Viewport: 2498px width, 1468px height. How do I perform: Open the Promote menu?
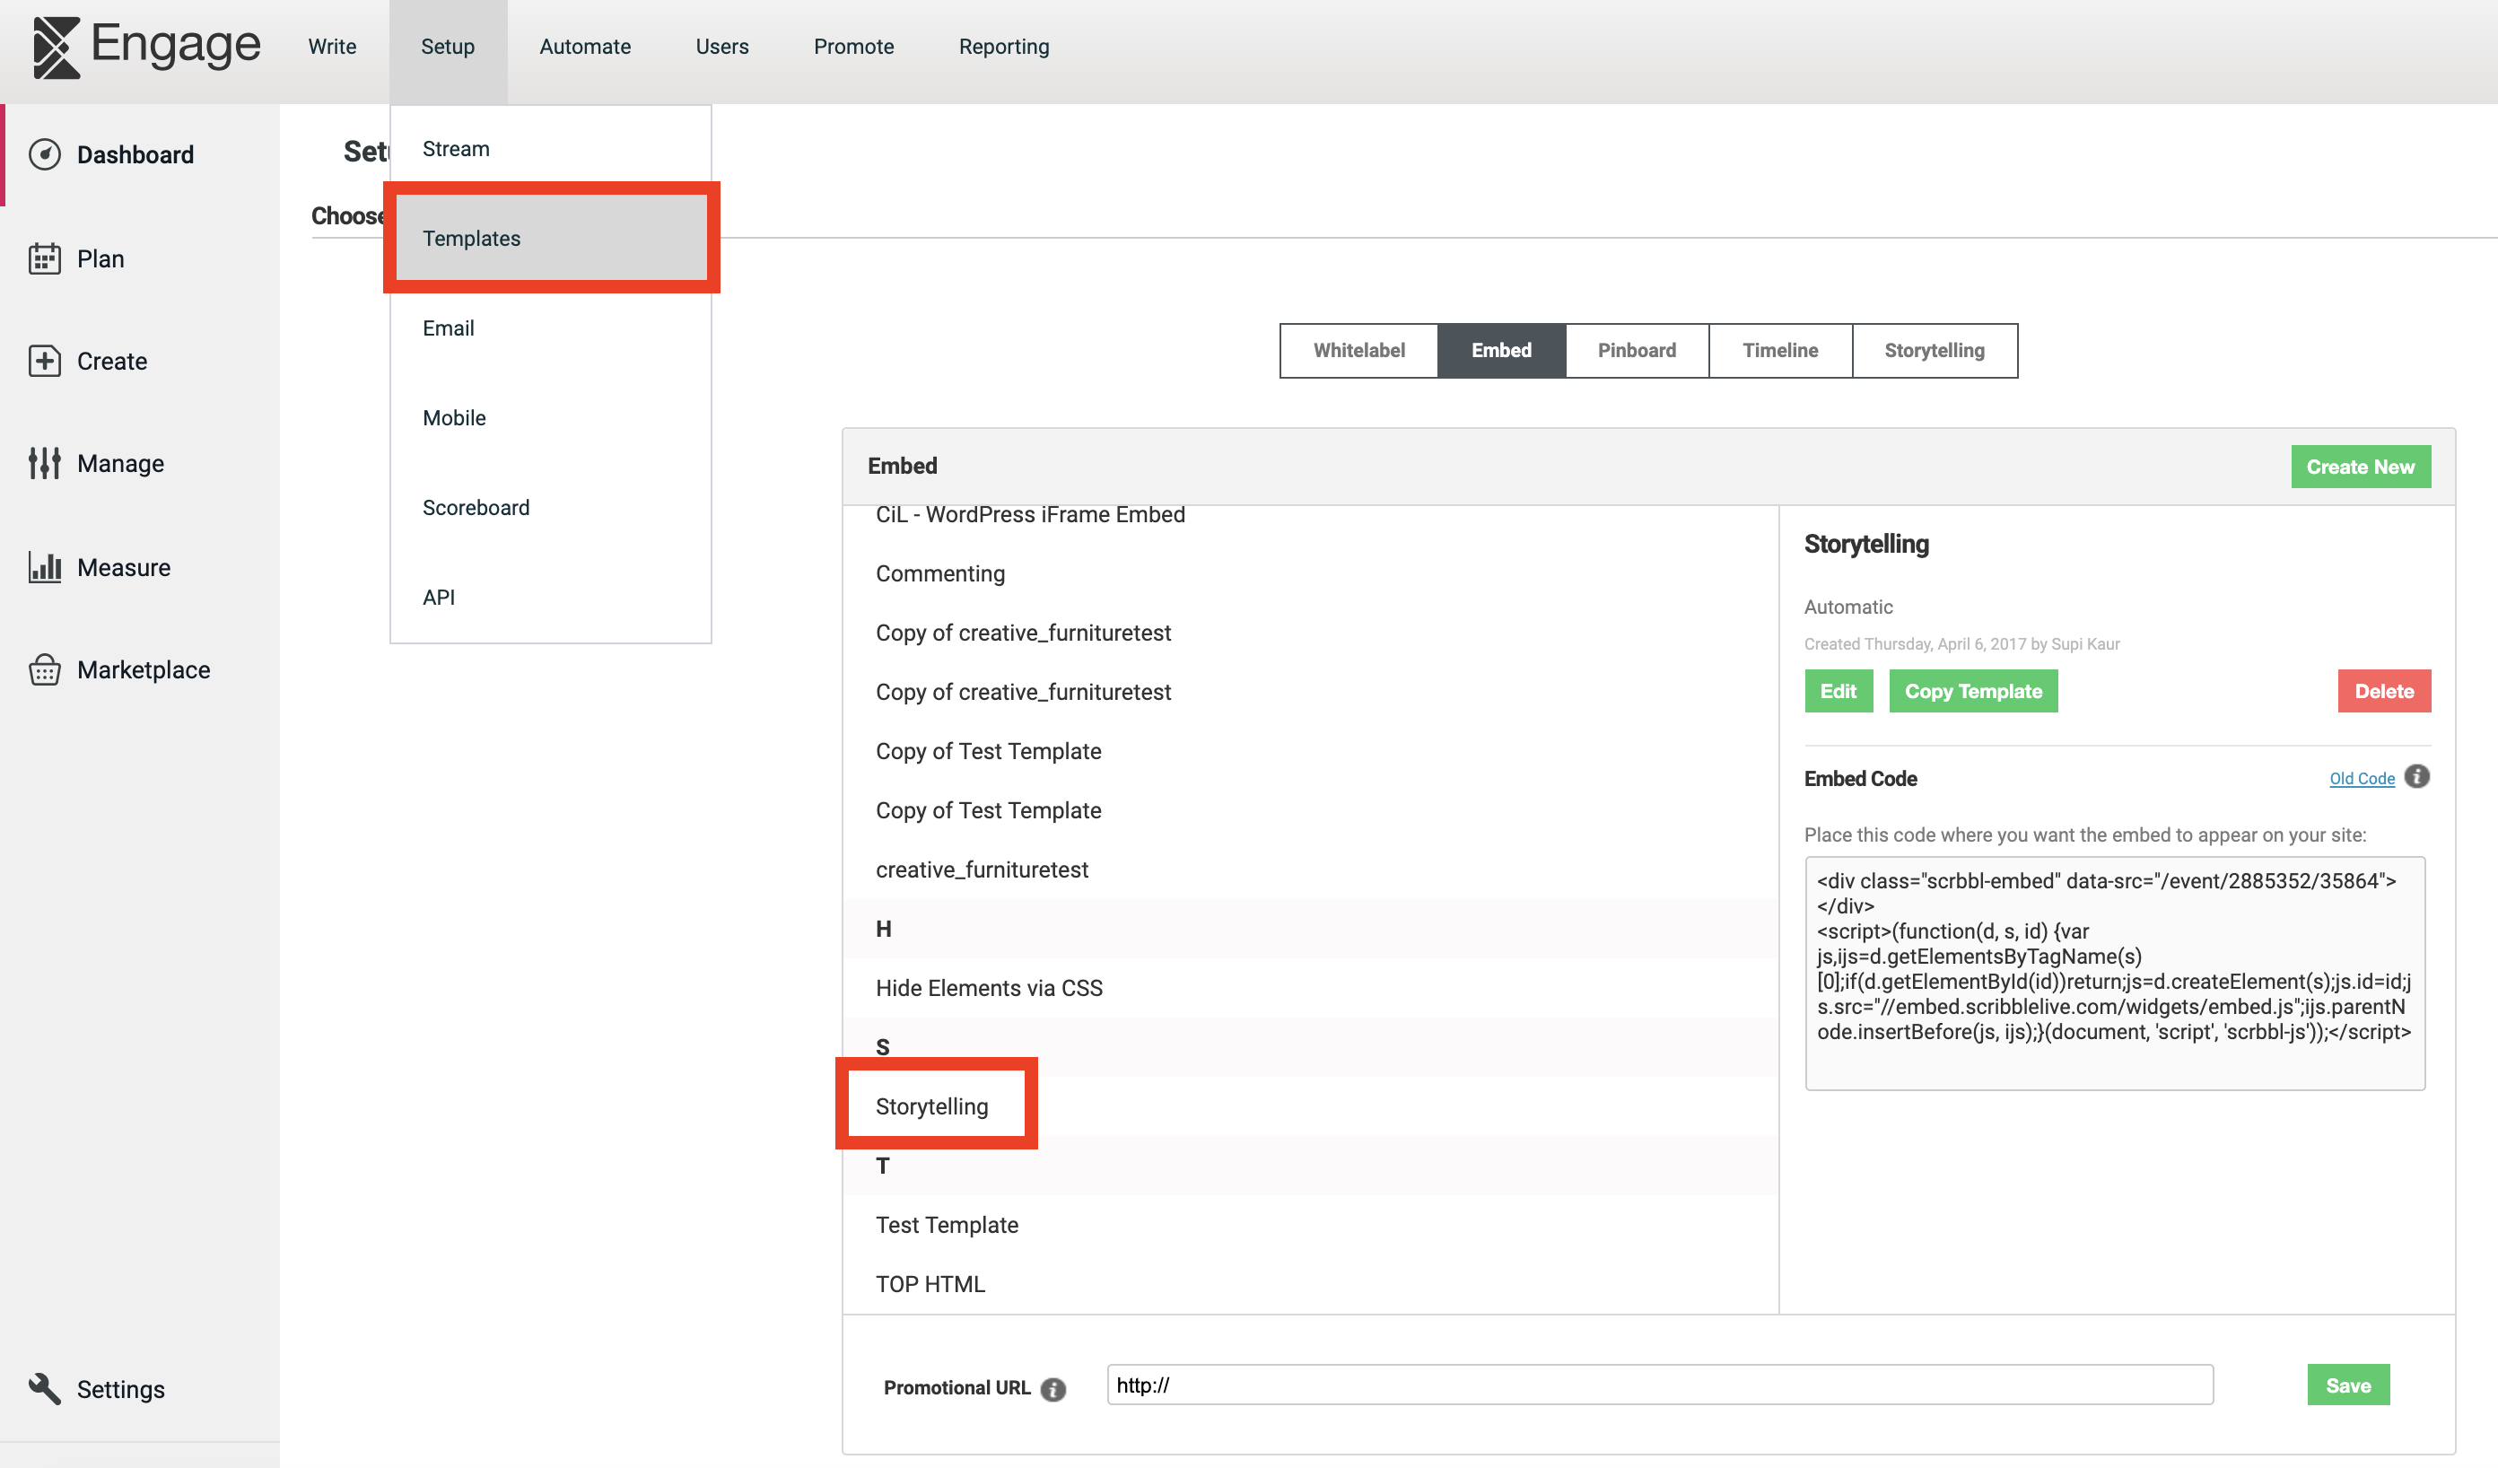[853, 47]
